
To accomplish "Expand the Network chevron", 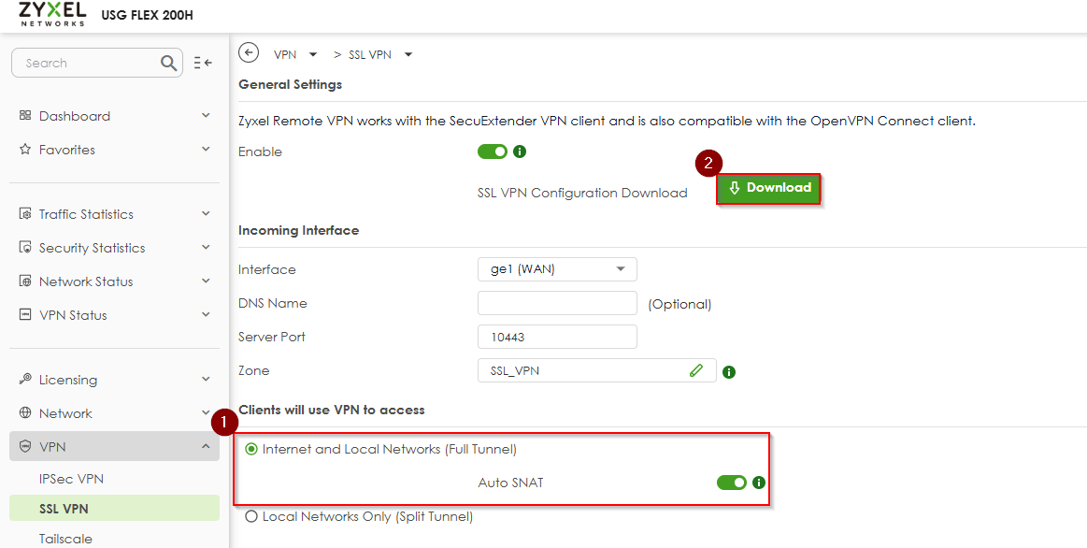I will point(206,412).
